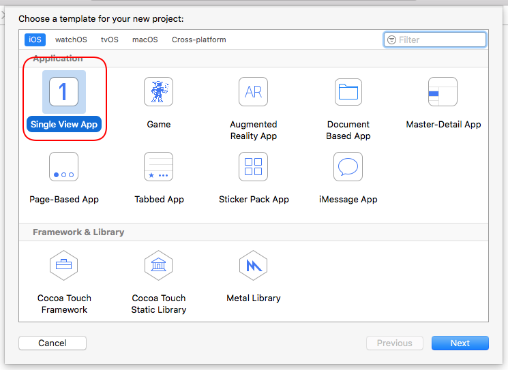Select the Tabbed App template icon
This screenshot has height=370, width=508.
pos(158,167)
